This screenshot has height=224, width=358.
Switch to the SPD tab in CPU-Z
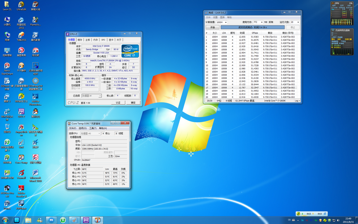tap(103, 40)
